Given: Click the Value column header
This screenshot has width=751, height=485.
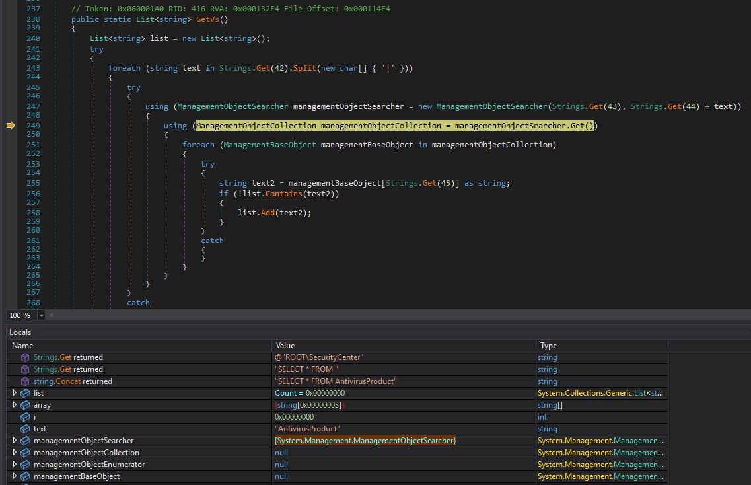Looking at the screenshot, I should pos(404,346).
